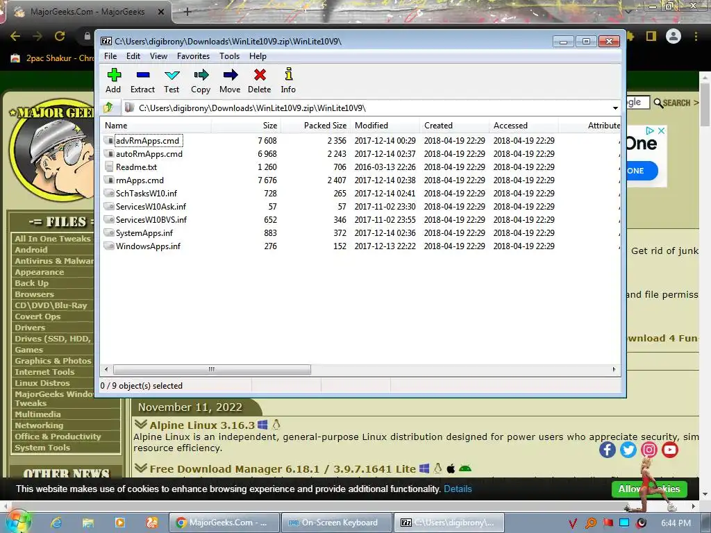The height and width of the screenshot is (533, 711).
Task: Open the System Tools category link
Action: [42, 448]
